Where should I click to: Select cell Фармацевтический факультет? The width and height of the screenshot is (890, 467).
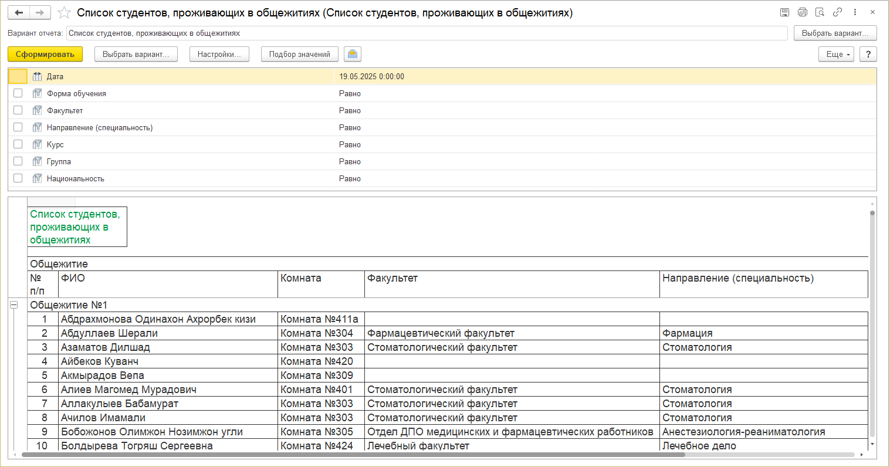pos(512,333)
